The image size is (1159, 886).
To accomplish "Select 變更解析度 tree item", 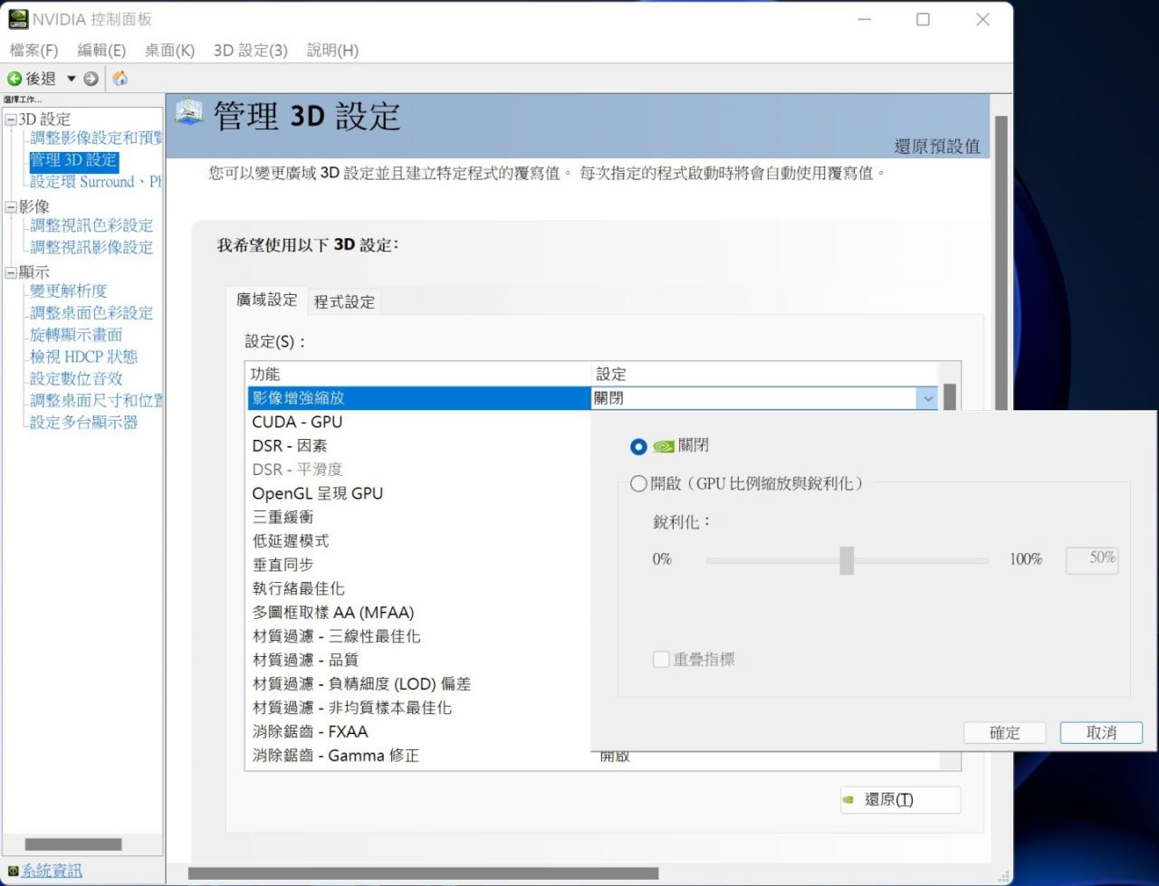I will (68, 291).
